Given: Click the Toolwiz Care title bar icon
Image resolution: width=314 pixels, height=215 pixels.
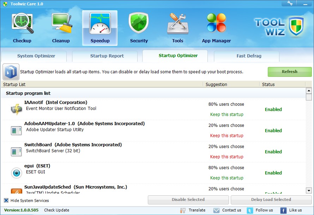Looking at the screenshot, I should point(5,4).
